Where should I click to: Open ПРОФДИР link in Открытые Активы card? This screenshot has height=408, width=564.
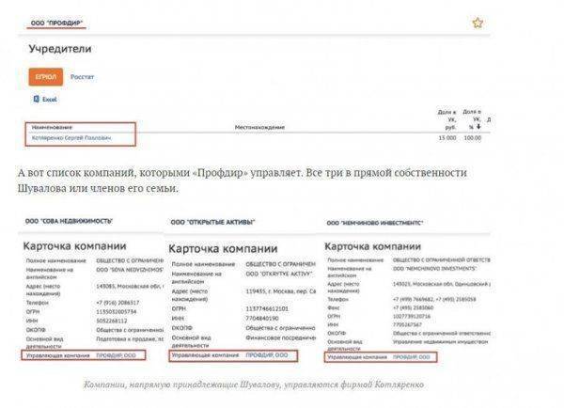267,356
